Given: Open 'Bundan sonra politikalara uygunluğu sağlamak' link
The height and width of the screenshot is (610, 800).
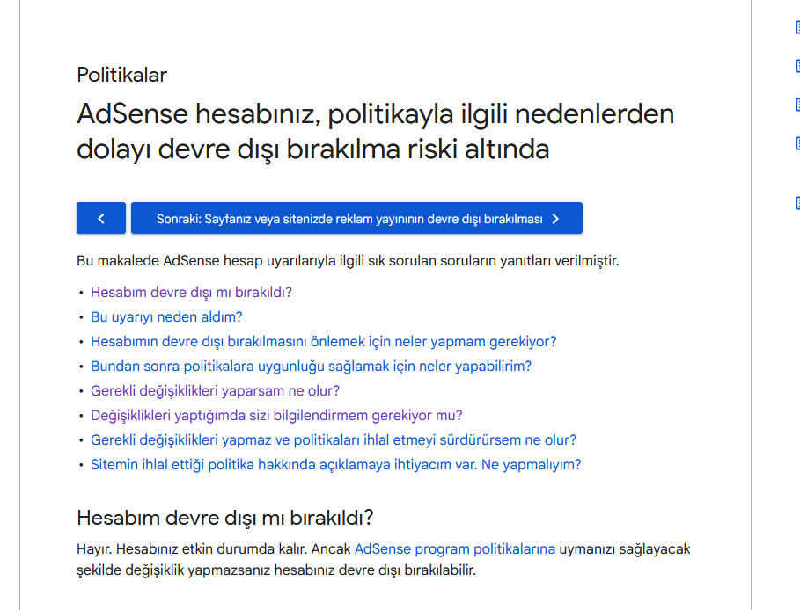Looking at the screenshot, I should click(x=312, y=366).
